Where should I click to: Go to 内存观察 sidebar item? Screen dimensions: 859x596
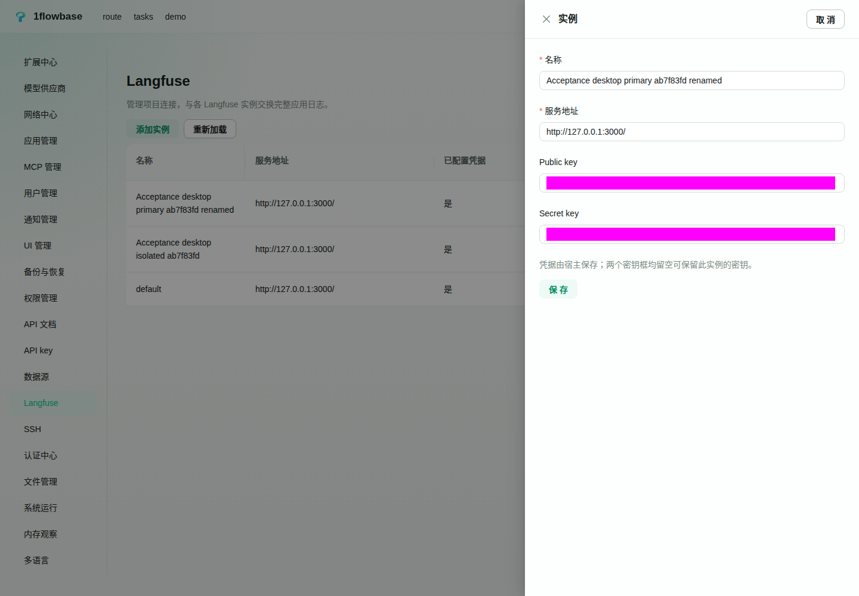click(54, 534)
